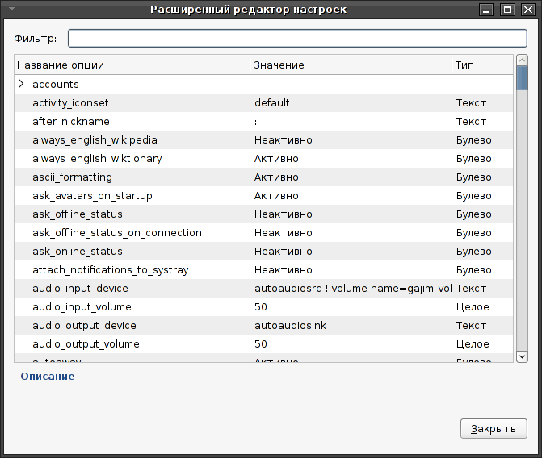Image resolution: width=542 pixels, height=458 pixels.
Task: Toggle ask_offline_status_on_connection value Неактивно
Action: pyautogui.click(x=283, y=233)
